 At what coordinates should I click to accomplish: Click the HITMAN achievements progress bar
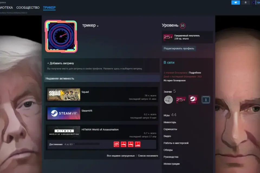click(87, 144)
